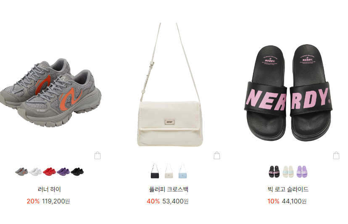Add 빅 로고 슬라이드 to shopping bag
The image size is (348, 224).
pyautogui.click(x=336, y=155)
